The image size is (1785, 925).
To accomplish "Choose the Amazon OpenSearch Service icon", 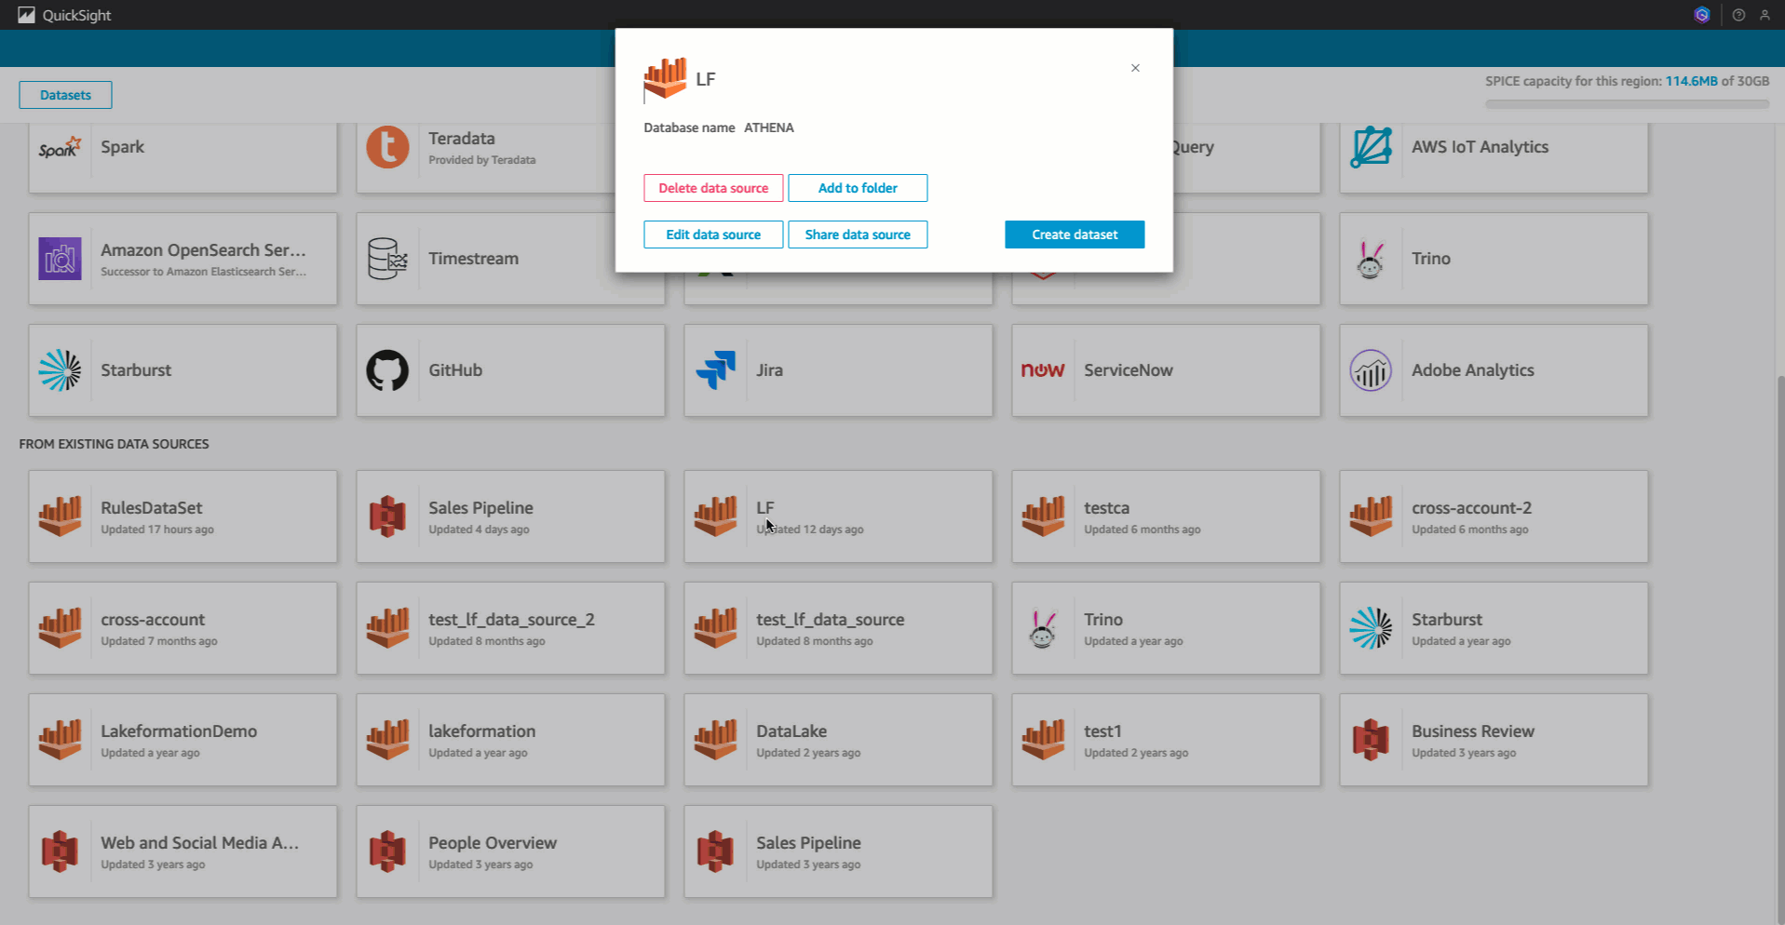I will pos(61,259).
